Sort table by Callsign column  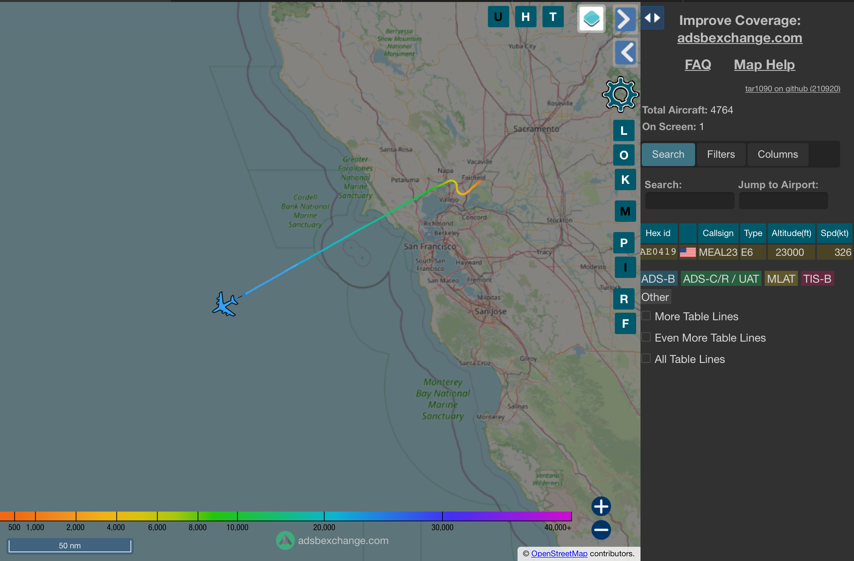(x=718, y=233)
